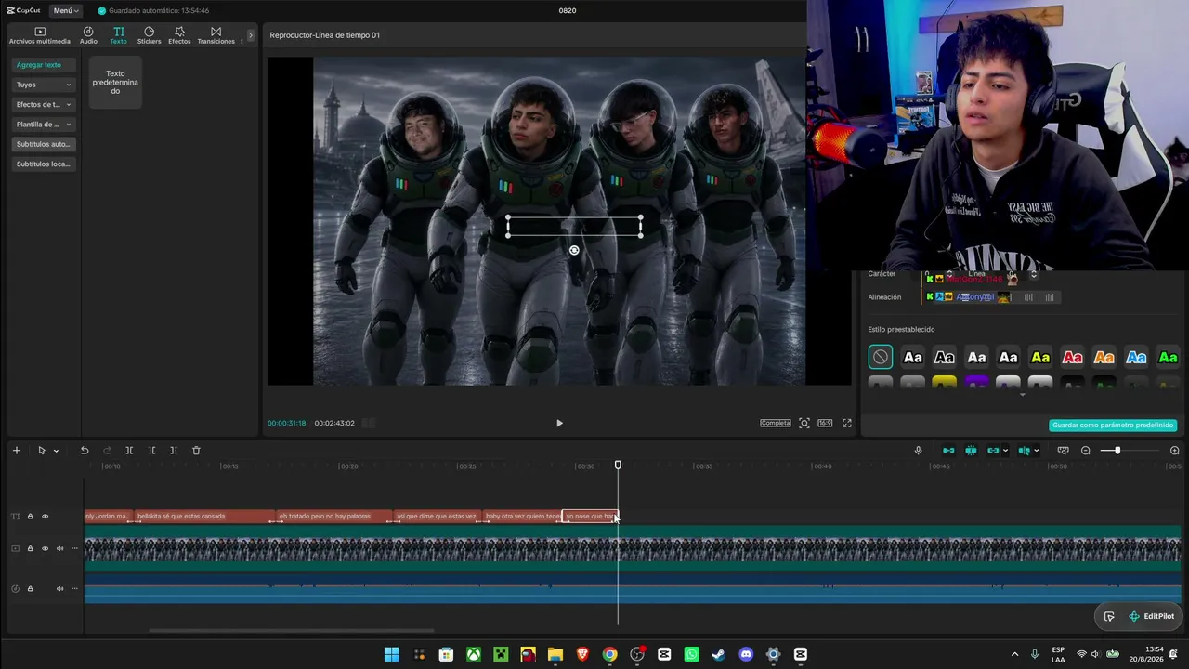Select the 'bellakita sé que estas cansada' text clip
Image resolution: width=1189 pixels, height=669 pixels.
(205, 517)
